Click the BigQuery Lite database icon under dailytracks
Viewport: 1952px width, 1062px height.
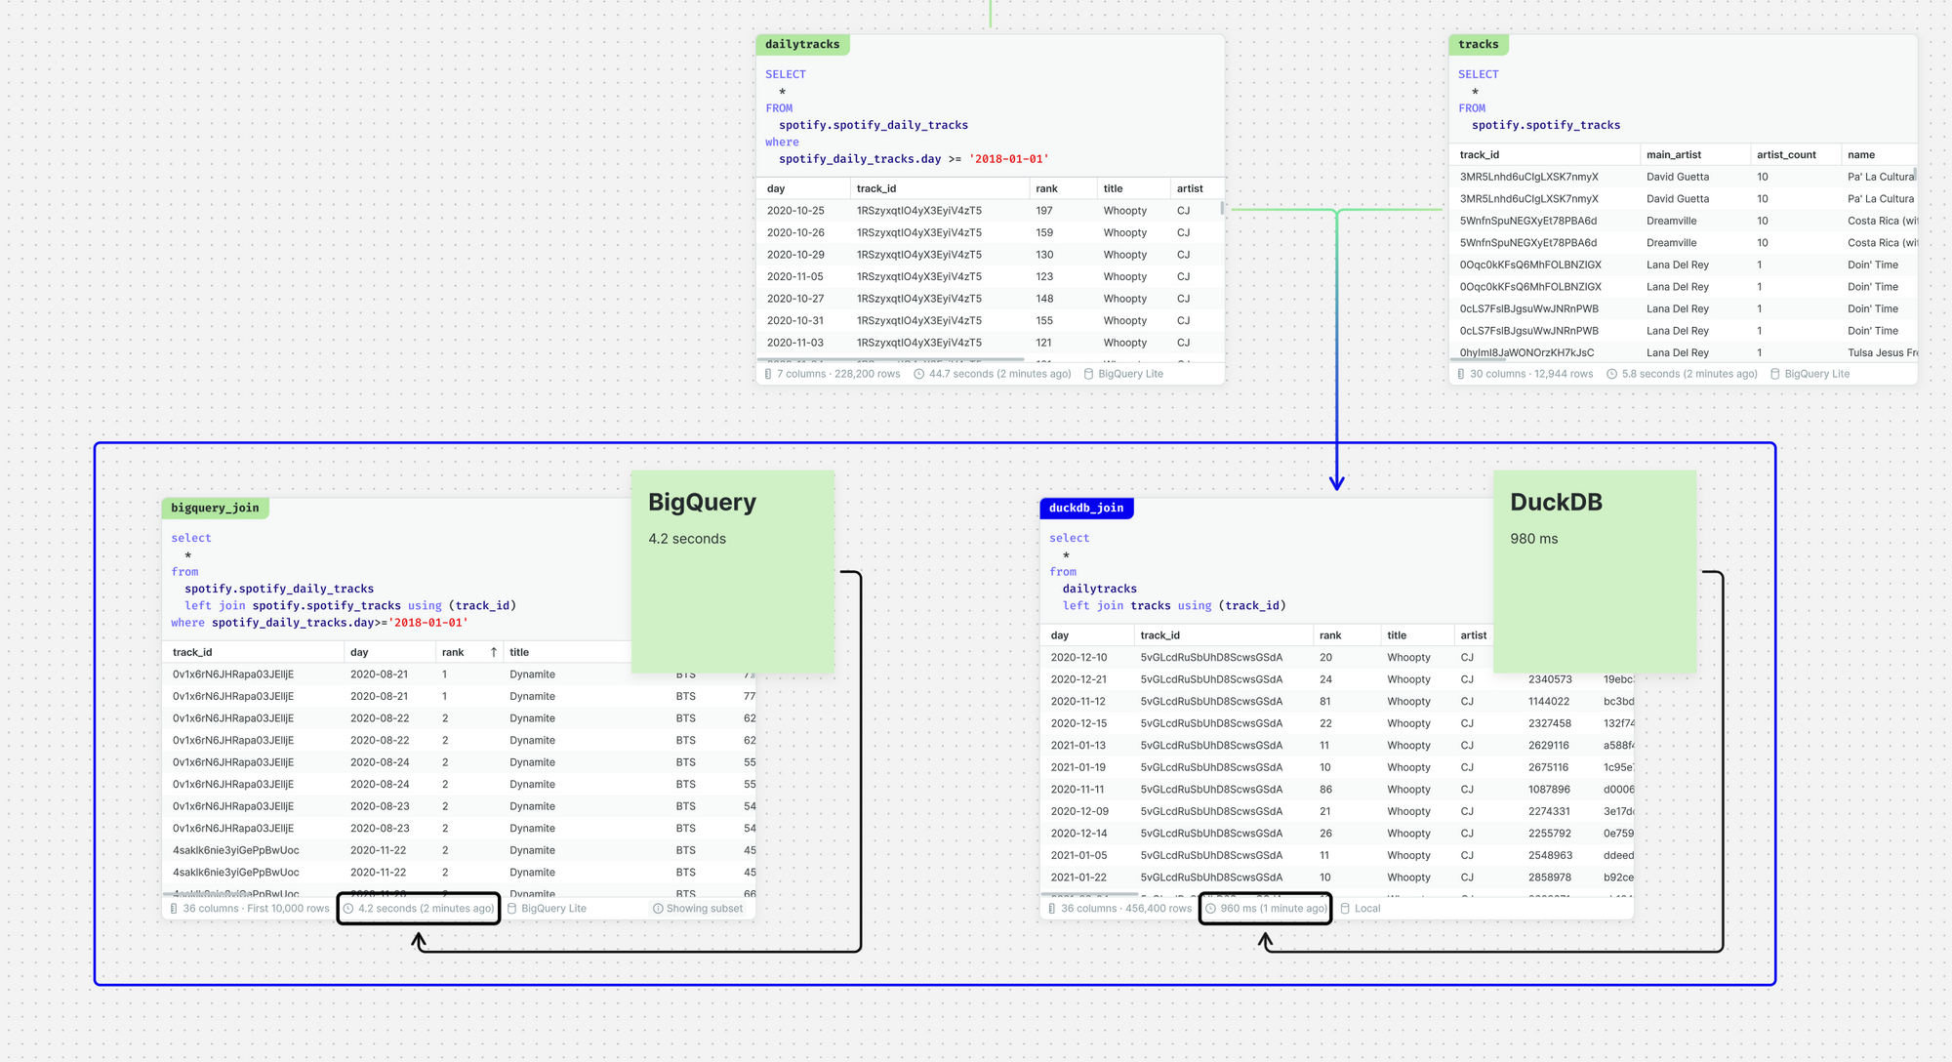(x=1089, y=374)
